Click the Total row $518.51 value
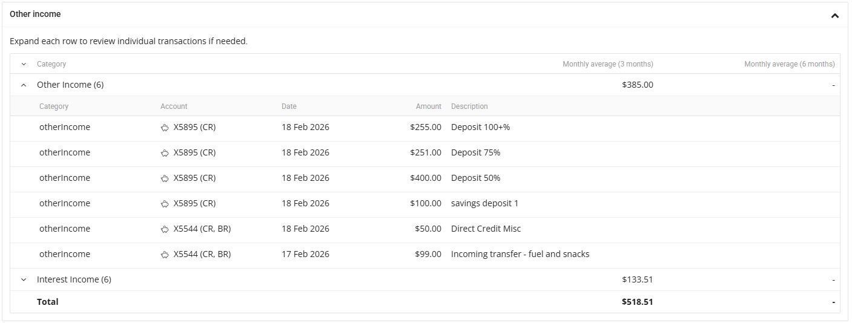This screenshot has width=852, height=323. (x=637, y=302)
